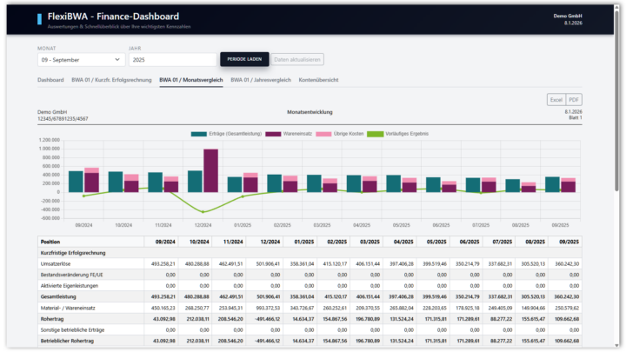Screen dimensions: 626x352
Task: Export the report via Excel button
Action: click(x=556, y=100)
